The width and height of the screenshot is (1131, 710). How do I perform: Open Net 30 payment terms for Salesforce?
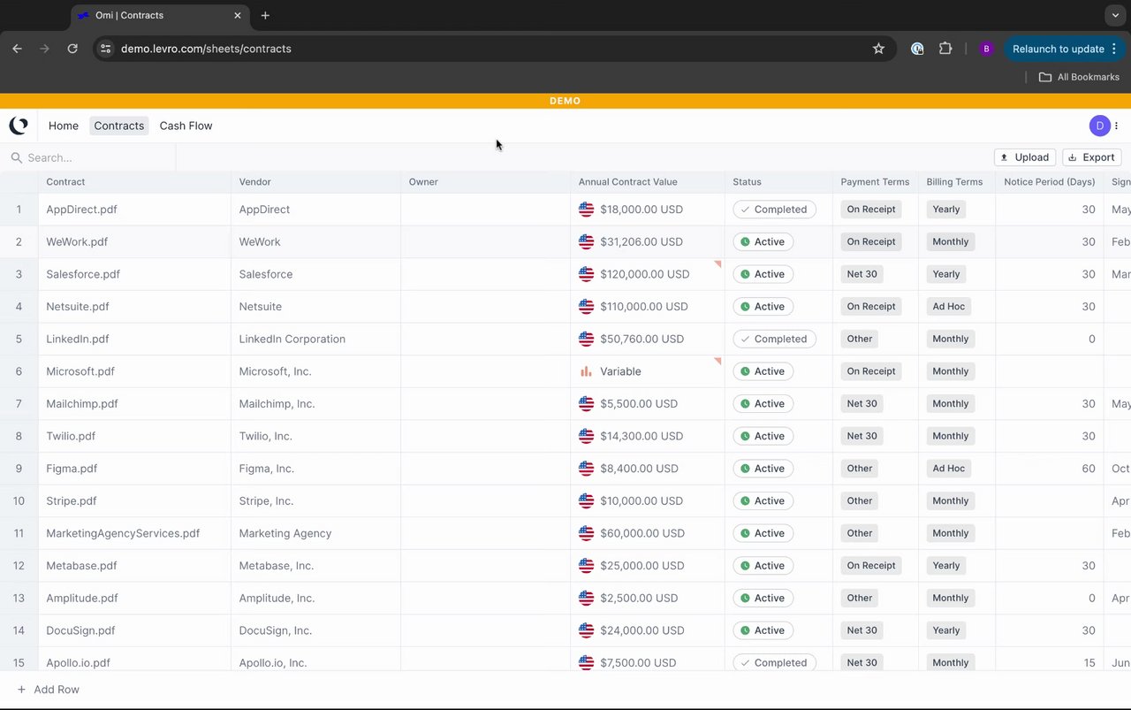tap(862, 274)
